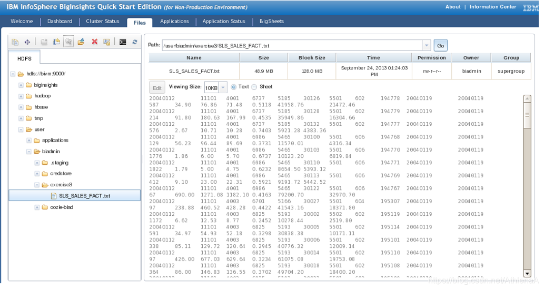The height and width of the screenshot is (290, 544).
Task: Open the Information Center link
Action: pyautogui.click(x=492, y=7)
